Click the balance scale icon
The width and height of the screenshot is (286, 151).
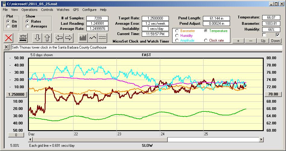(x=23, y=38)
